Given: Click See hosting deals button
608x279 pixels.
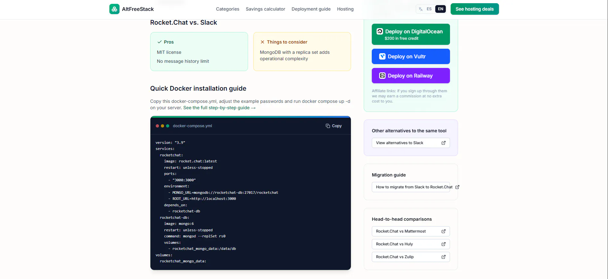Looking at the screenshot, I should point(475,9).
